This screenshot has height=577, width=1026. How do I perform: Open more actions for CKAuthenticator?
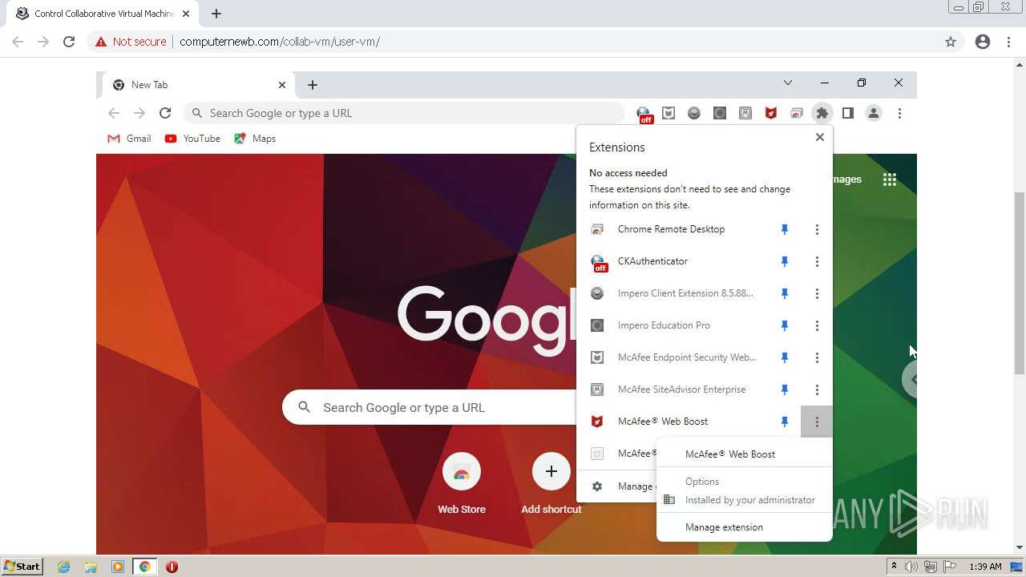pyautogui.click(x=817, y=261)
